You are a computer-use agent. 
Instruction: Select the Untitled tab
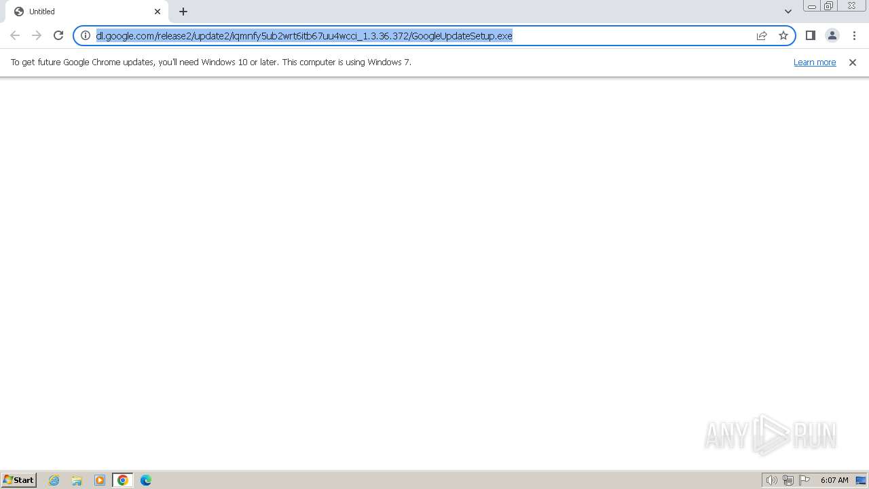coord(87,12)
